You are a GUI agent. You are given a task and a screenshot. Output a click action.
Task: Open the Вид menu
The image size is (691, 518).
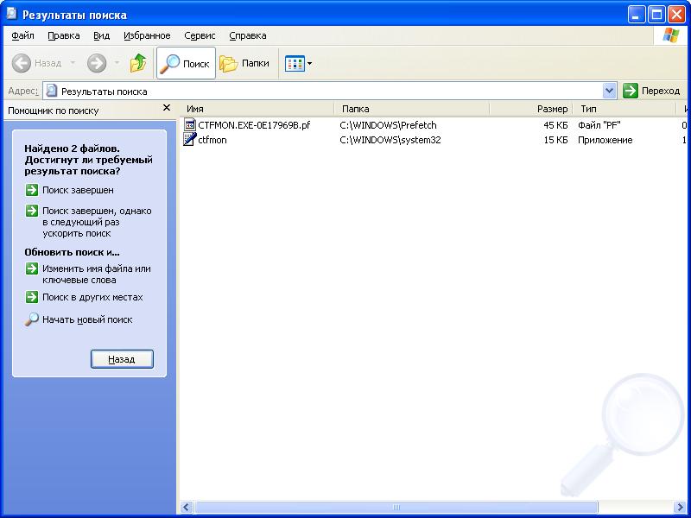(x=101, y=35)
